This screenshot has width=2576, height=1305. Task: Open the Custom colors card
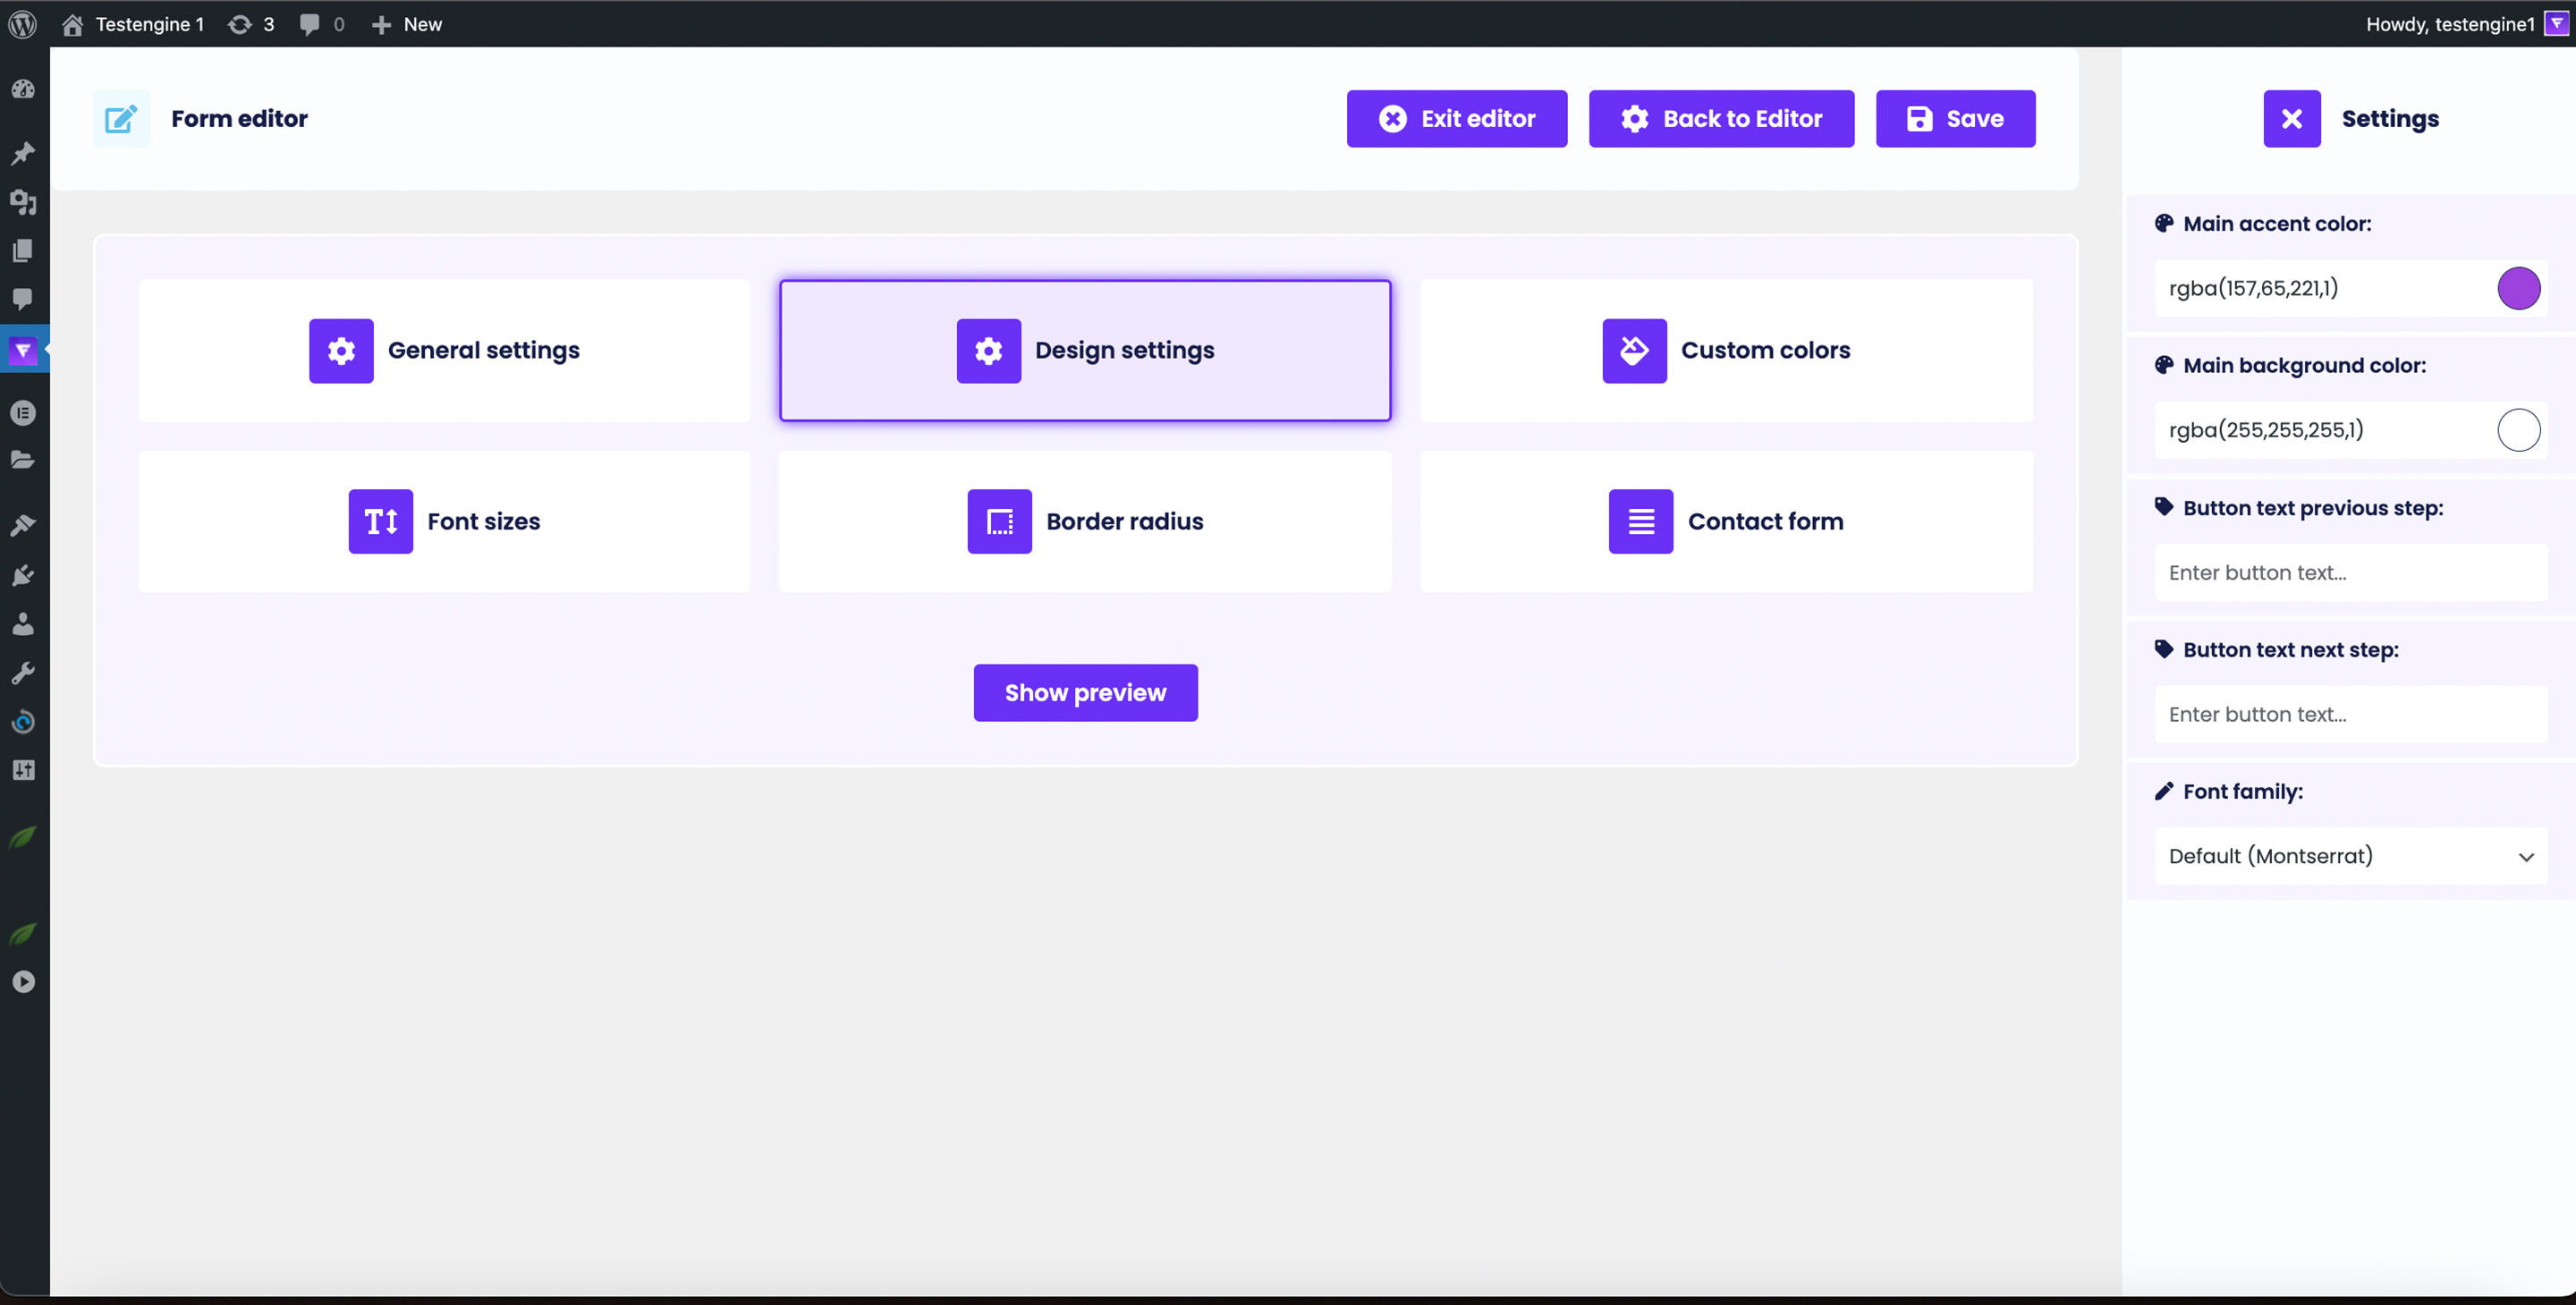[x=1726, y=351]
